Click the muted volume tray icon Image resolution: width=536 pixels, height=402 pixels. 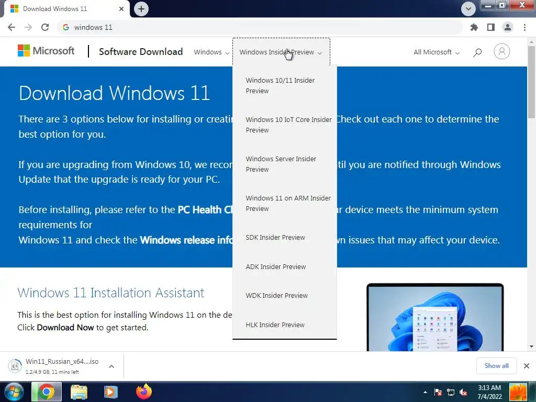[x=464, y=392]
